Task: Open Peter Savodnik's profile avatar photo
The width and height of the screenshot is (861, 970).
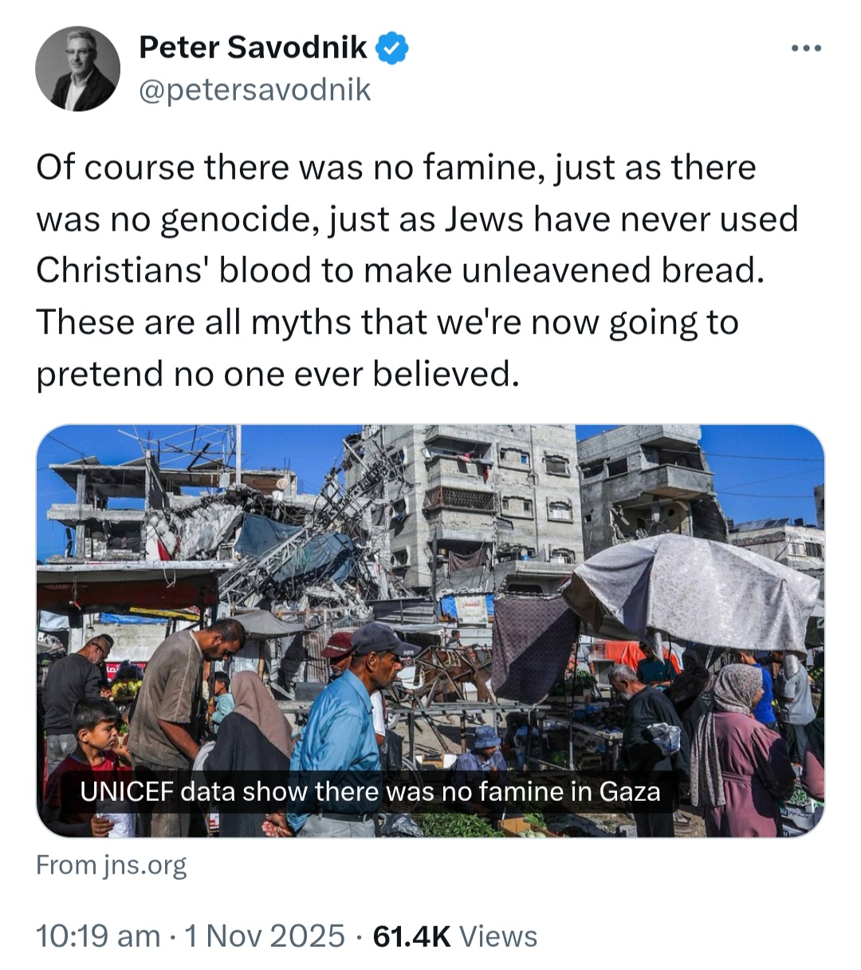Action: [x=77, y=69]
